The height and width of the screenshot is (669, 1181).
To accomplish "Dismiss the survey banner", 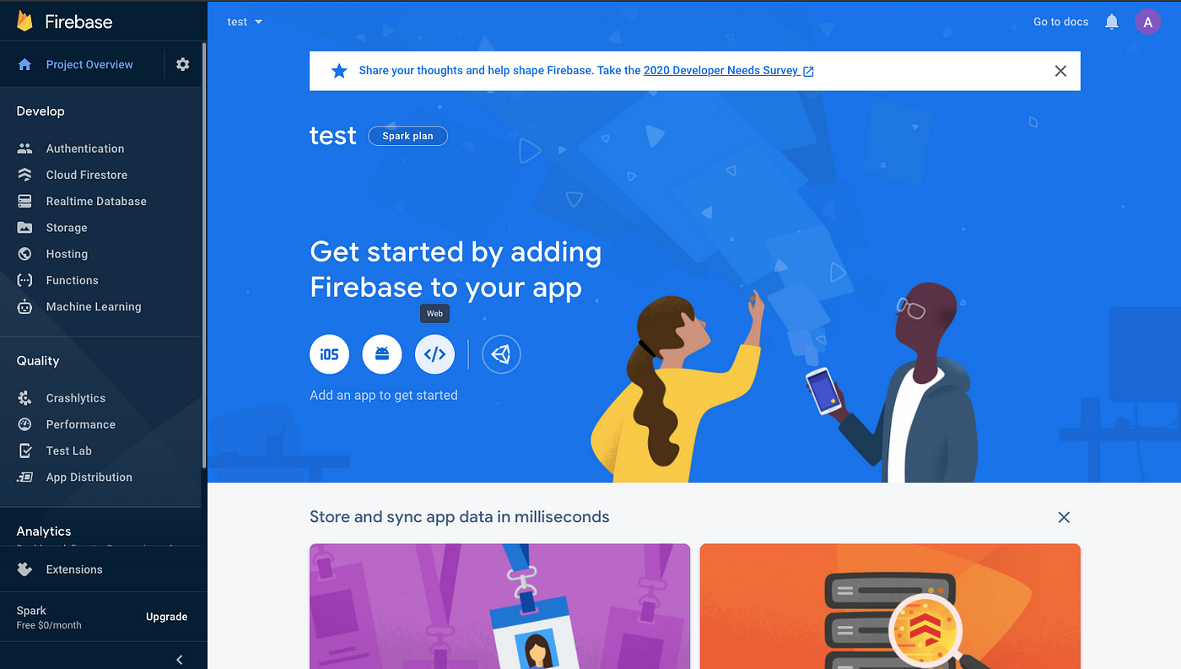I will click(1061, 71).
